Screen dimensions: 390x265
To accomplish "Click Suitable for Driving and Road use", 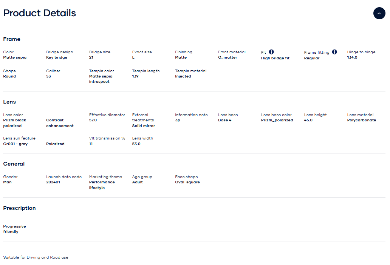I will [x=36, y=257].
